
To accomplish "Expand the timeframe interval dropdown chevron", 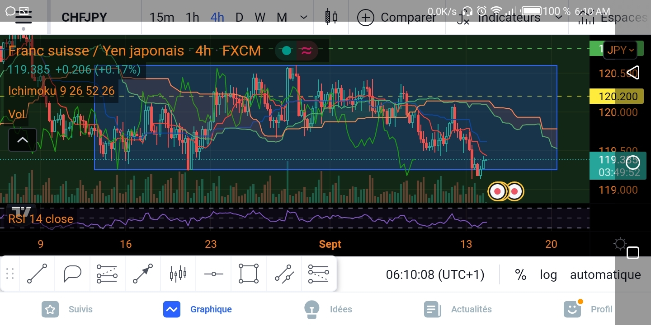I will [304, 18].
